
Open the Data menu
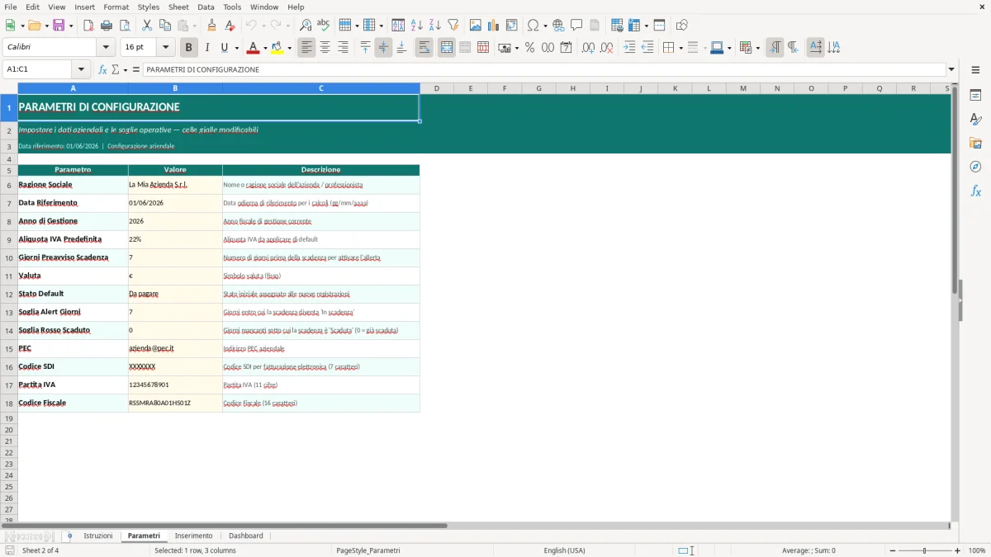[x=206, y=7]
